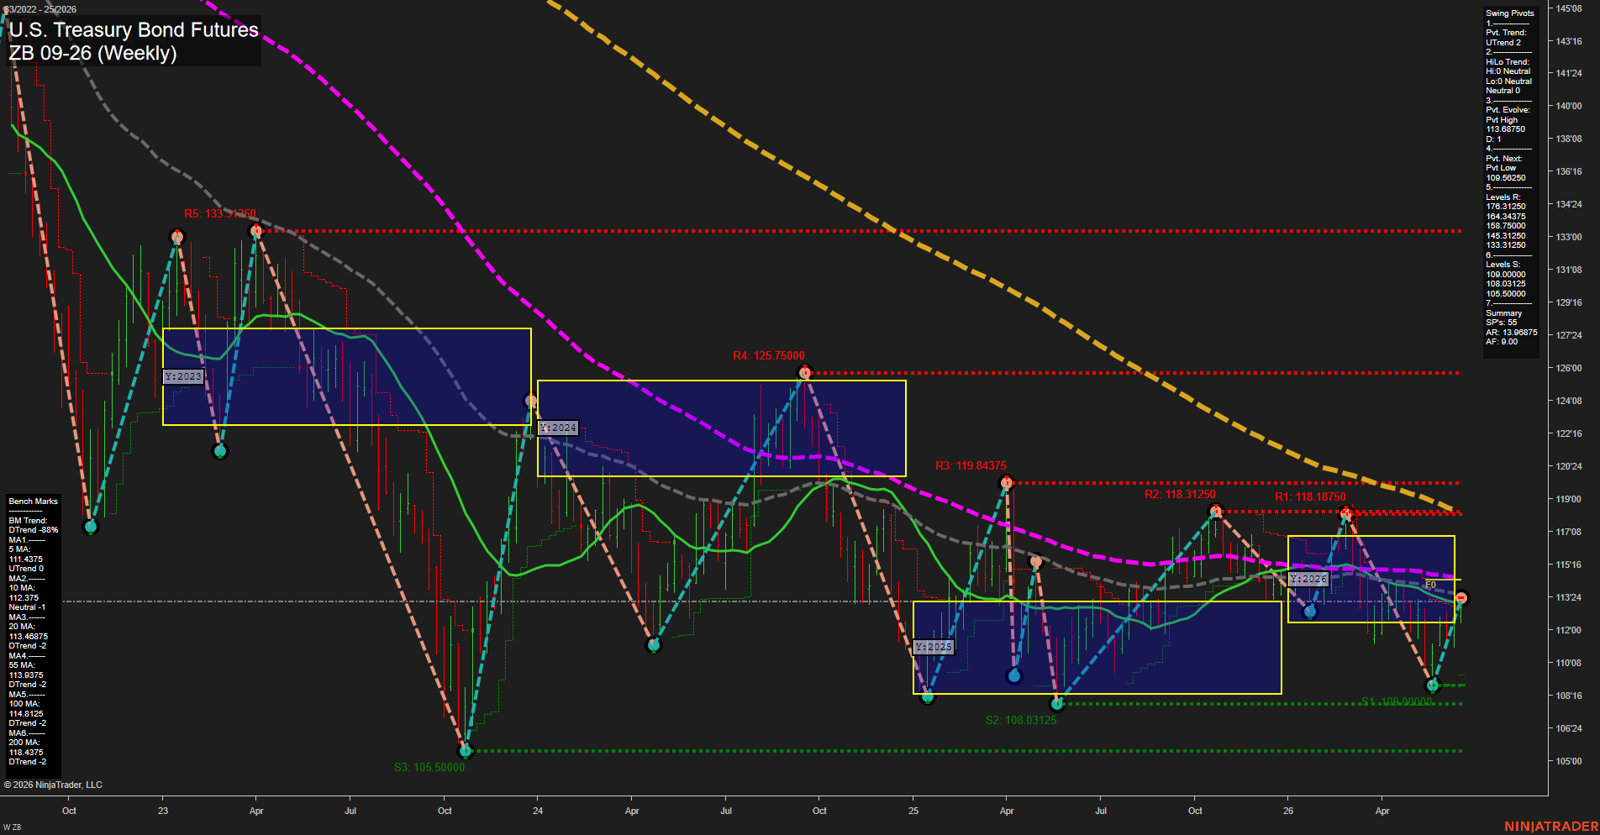Select the 10 MA: label
Image resolution: width=1600 pixels, height=835 pixels.
coord(22,588)
